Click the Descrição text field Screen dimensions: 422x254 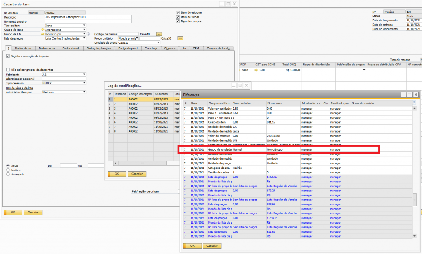(88, 17)
